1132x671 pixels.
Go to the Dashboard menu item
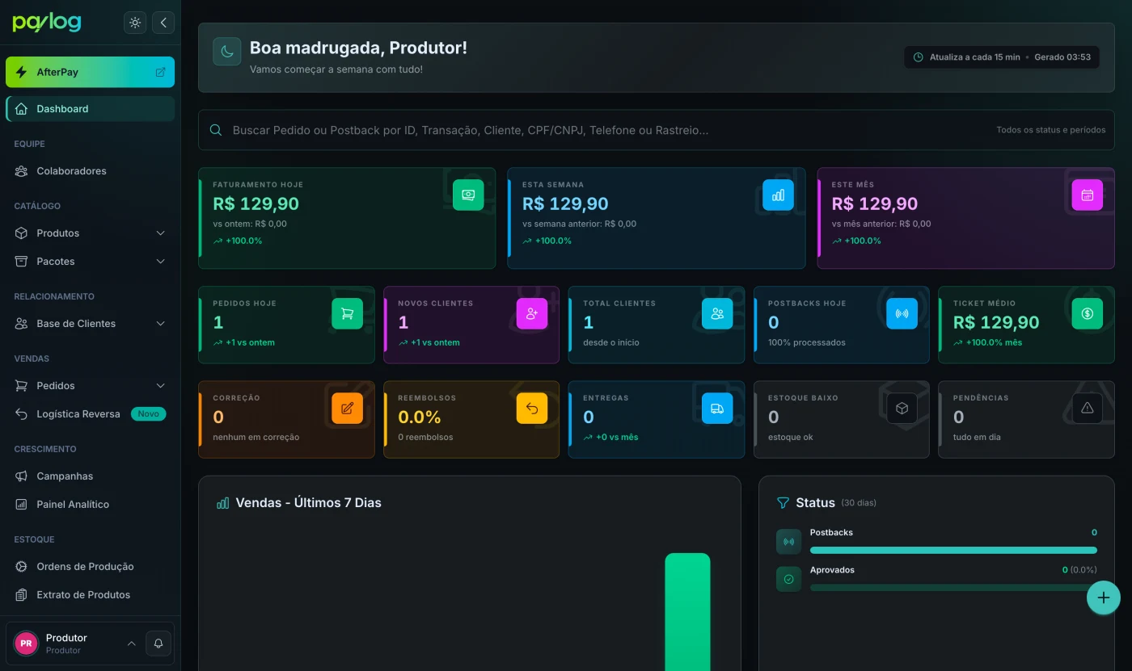click(90, 109)
